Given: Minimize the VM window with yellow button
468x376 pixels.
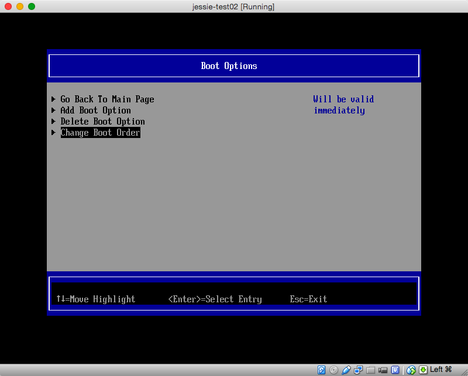Looking at the screenshot, I should pyautogui.click(x=20, y=6).
